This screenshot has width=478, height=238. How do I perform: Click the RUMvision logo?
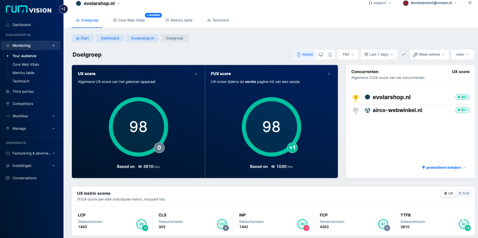point(28,10)
